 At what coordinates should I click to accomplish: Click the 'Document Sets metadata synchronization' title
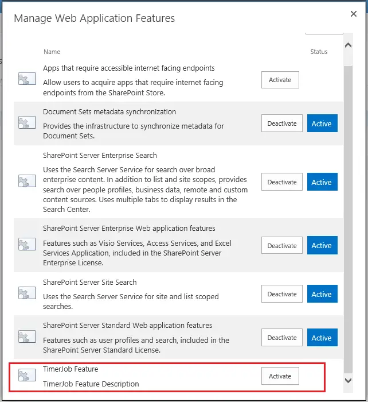(x=109, y=112)
